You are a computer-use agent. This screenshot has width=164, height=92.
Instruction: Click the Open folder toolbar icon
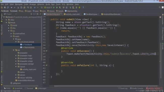[2, 8]
